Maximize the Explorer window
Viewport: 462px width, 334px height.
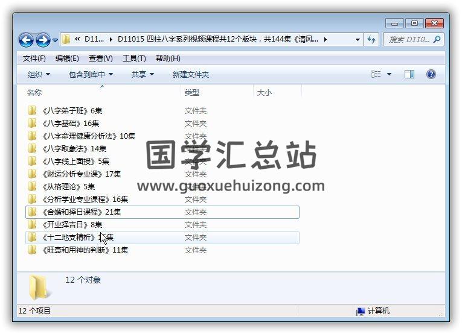[414, 24]
